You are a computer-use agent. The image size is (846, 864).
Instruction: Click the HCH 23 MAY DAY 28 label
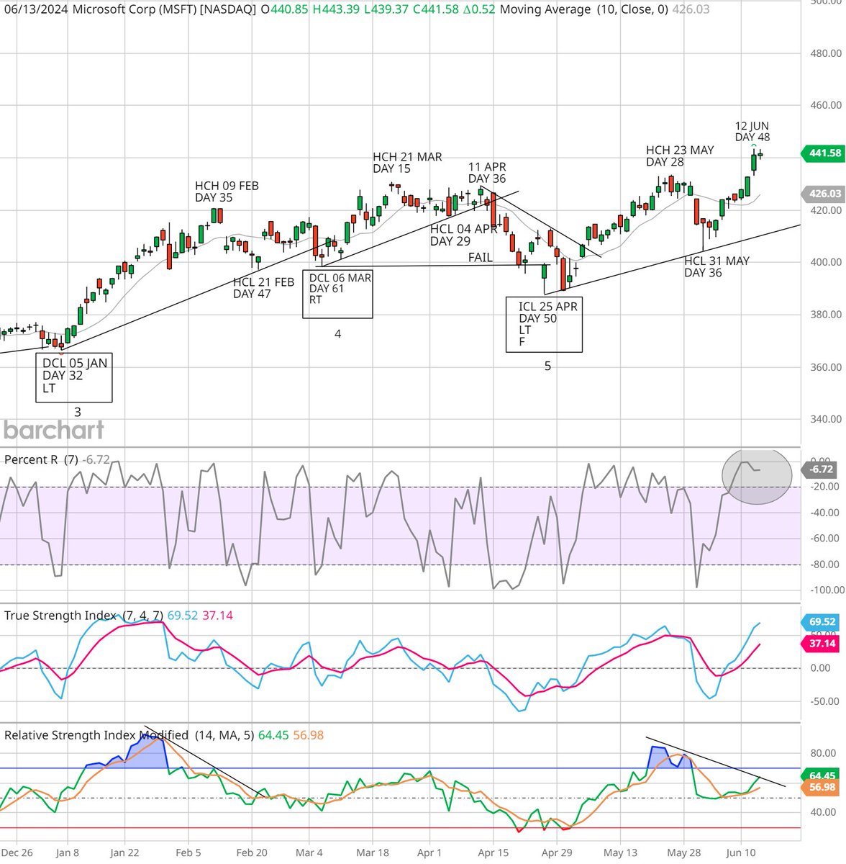point(679,156)
